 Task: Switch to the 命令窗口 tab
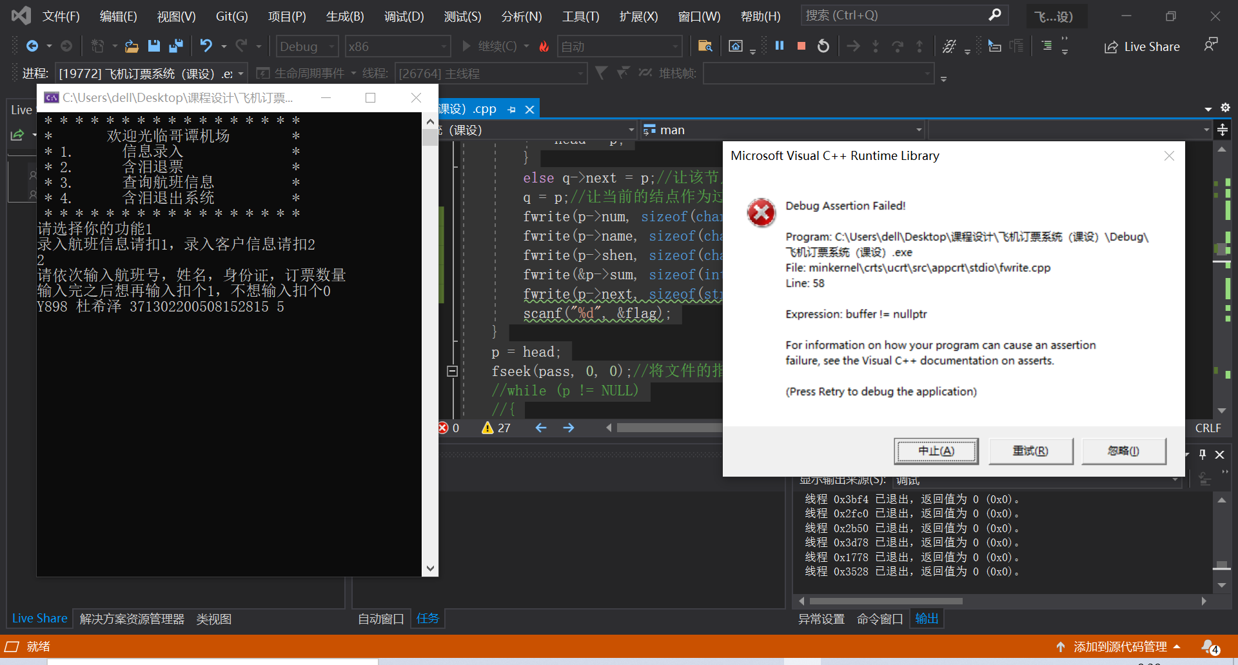pyautogui.click(x=879, y=619)
